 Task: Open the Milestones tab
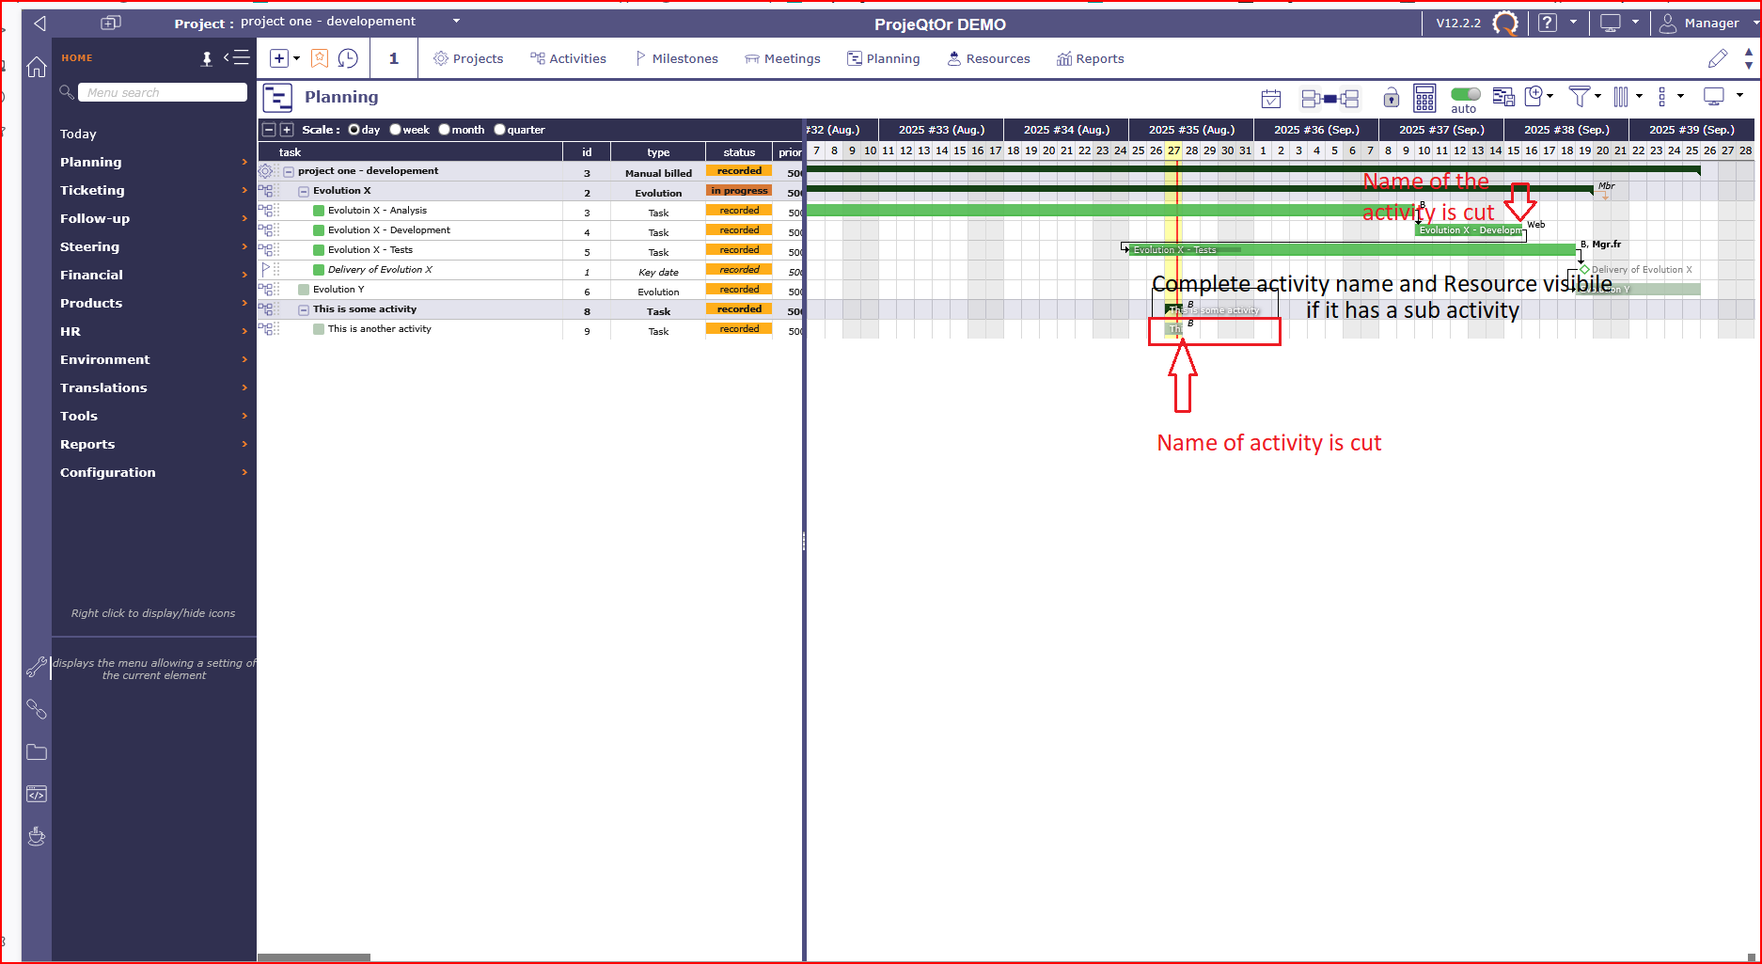point(676,58)
